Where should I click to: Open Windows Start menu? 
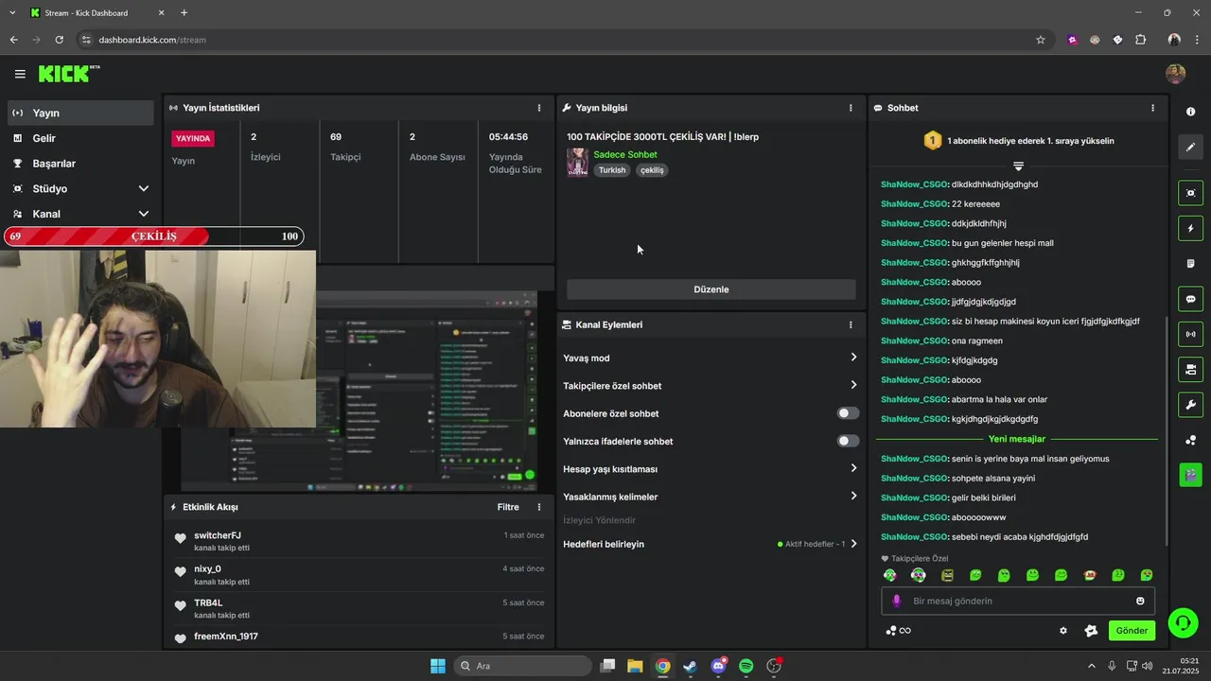point(438,666)
